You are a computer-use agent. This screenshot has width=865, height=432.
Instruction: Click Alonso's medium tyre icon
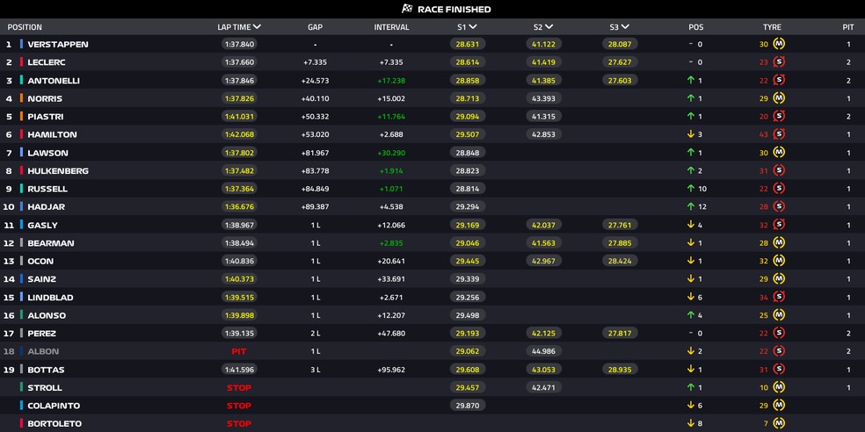tap(779, 315)
